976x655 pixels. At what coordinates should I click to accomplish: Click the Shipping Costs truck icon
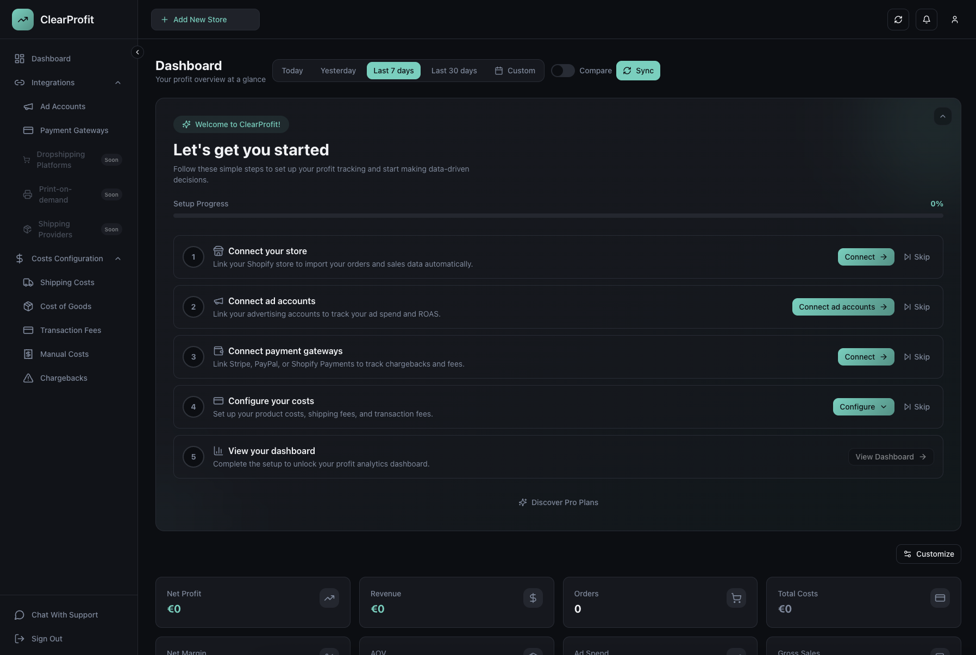(x=28, y=282)
